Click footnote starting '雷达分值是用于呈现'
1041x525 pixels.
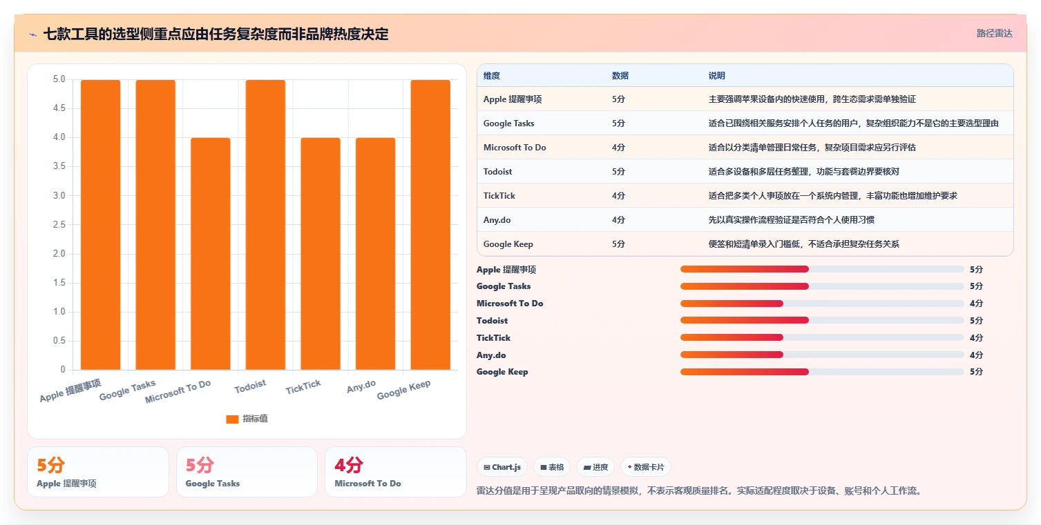(699, 491)
